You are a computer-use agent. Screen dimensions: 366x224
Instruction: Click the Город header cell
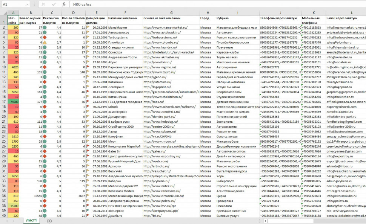click(x=208, y=20)
